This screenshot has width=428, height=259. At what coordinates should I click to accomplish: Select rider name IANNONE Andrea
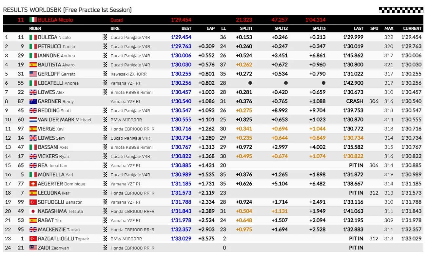coord(56,56)
